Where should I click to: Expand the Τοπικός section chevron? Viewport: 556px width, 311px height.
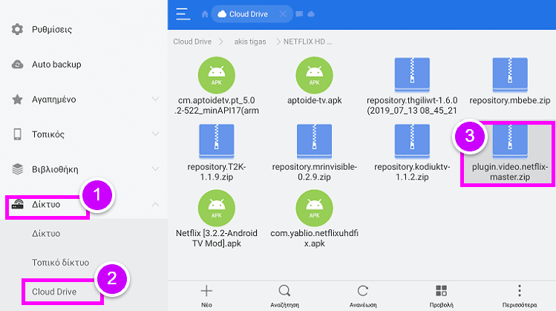coord(155,134)
